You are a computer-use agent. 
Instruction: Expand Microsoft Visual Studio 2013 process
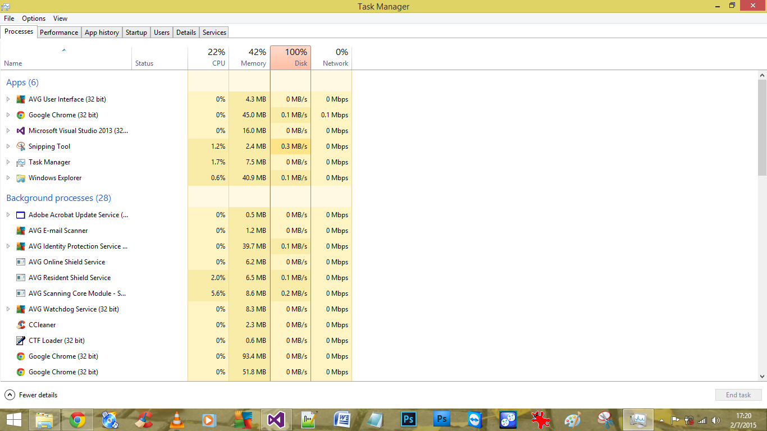pos(8,131)
